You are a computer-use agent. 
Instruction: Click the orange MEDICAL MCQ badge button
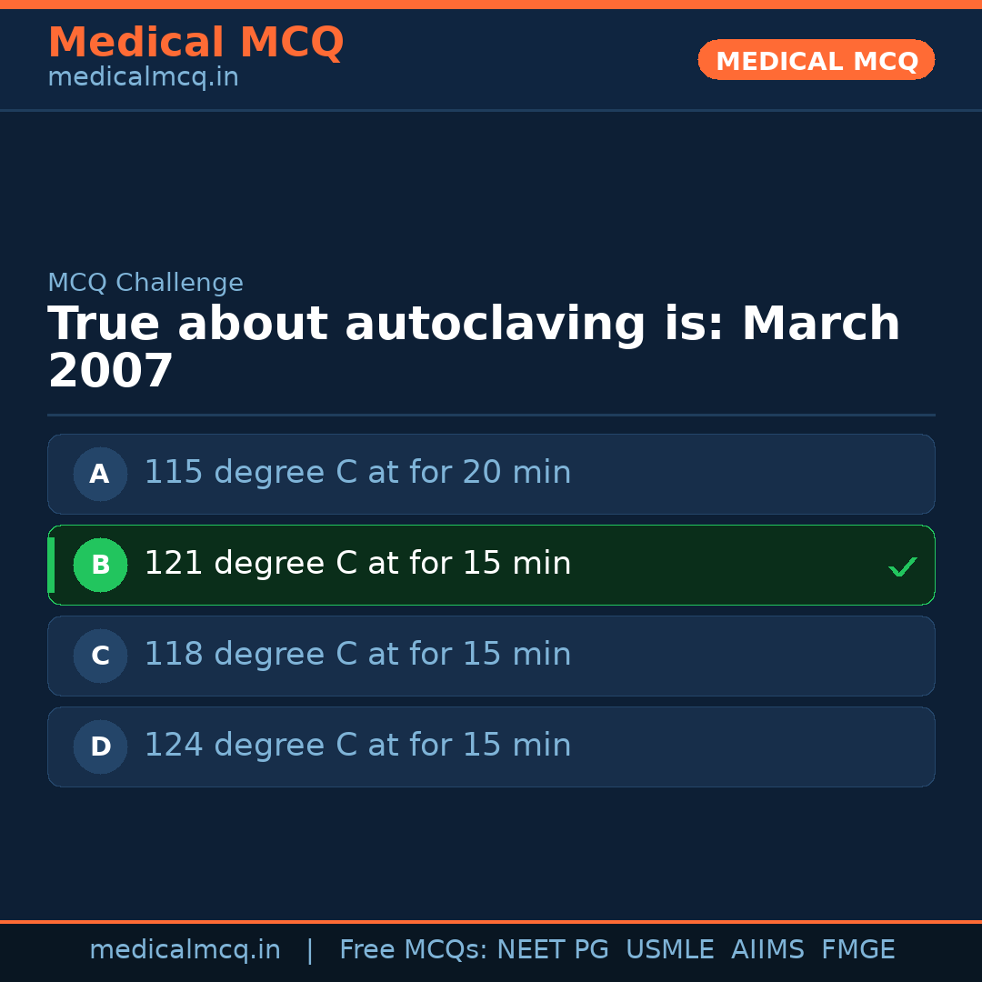tap(816, 60)
